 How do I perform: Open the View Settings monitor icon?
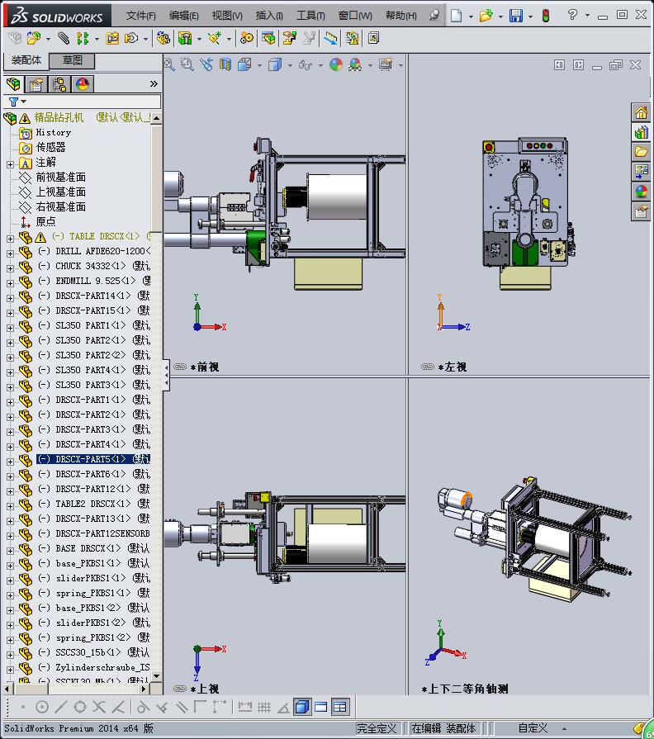click(x=386, y=64)
